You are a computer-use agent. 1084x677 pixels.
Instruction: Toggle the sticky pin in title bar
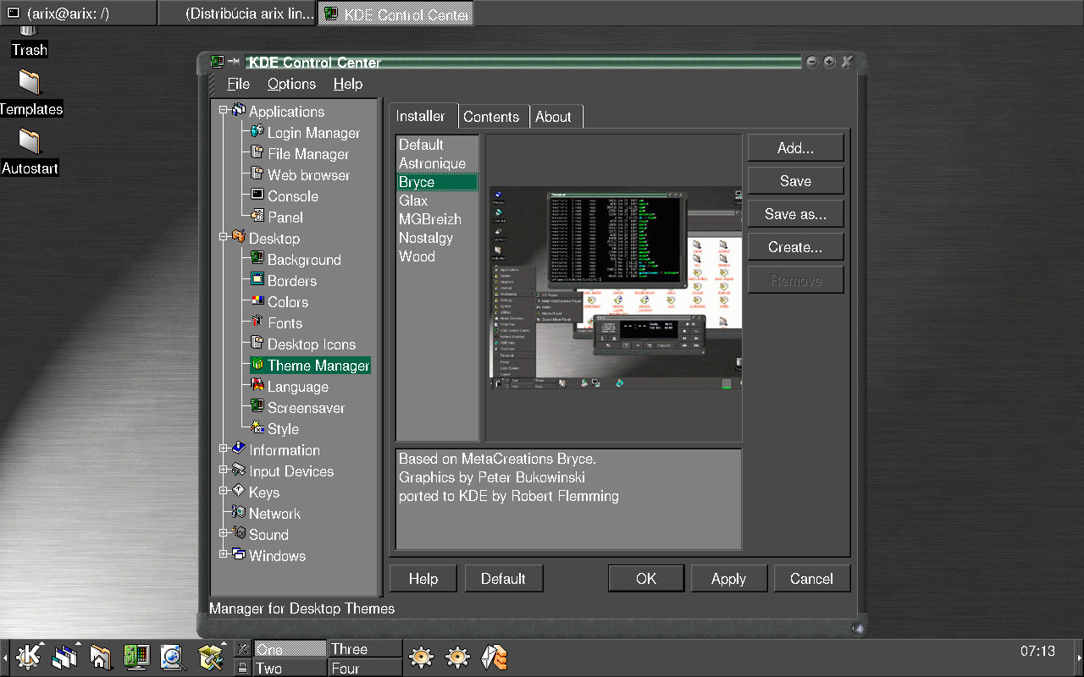click(x=234, y=62)
